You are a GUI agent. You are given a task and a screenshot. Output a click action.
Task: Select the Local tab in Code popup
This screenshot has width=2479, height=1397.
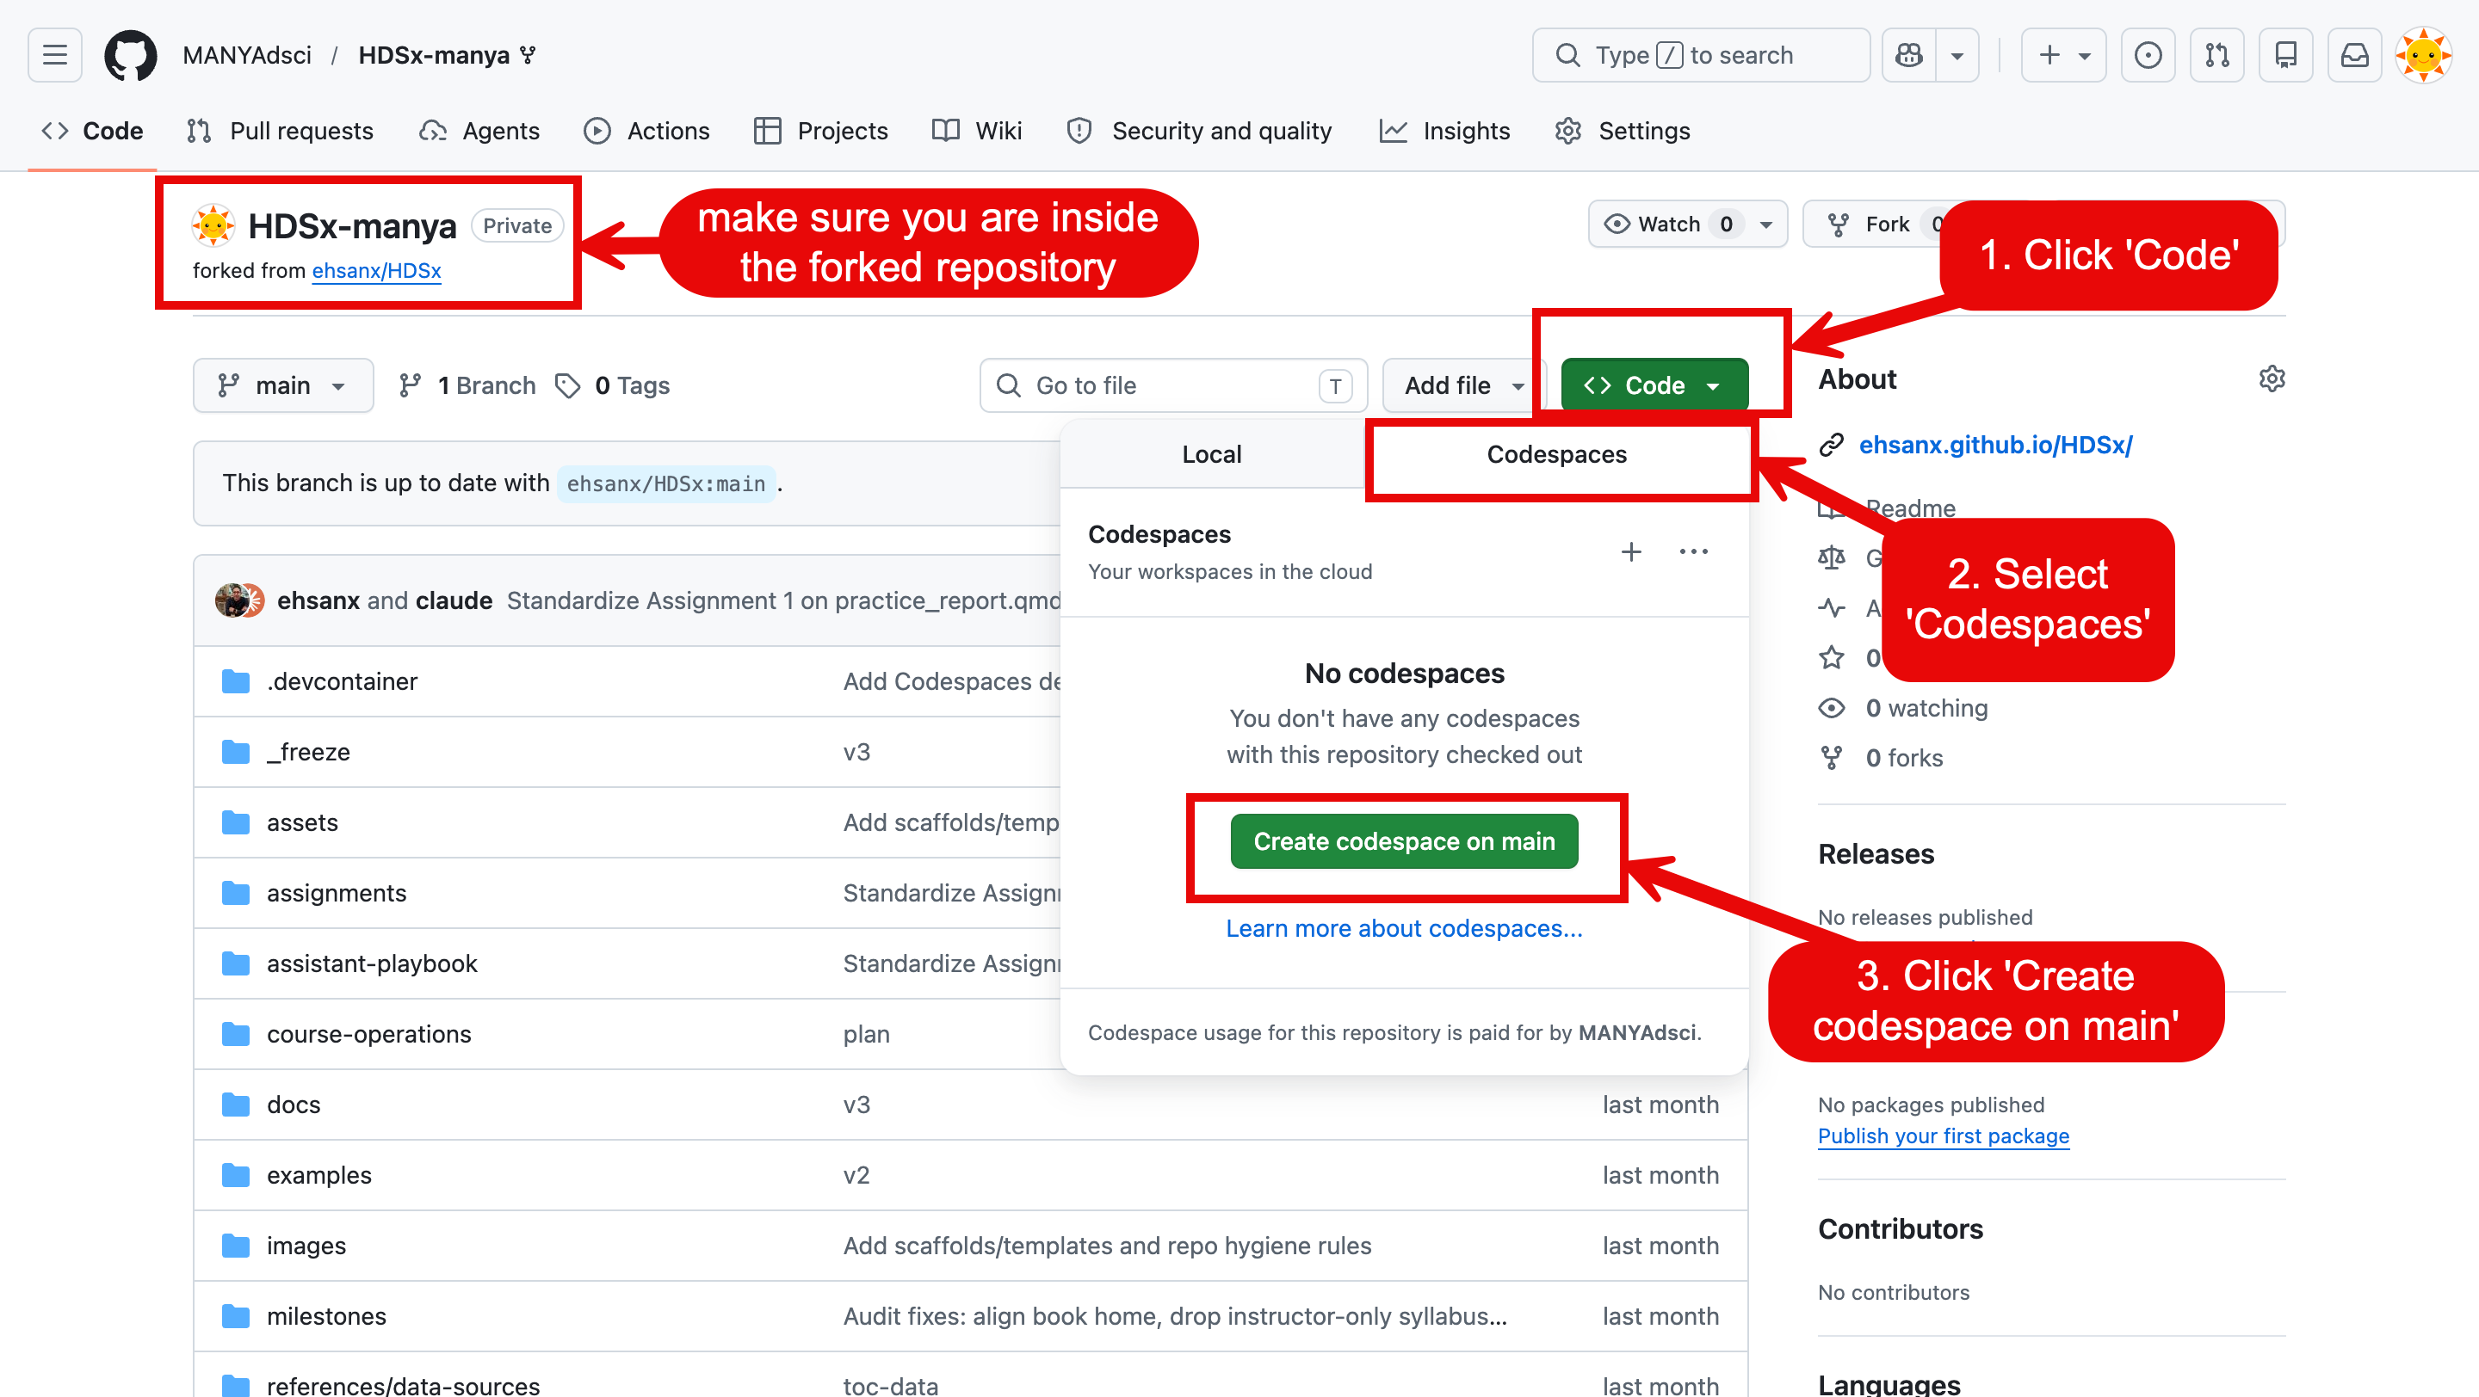[x=1212, y=455]
